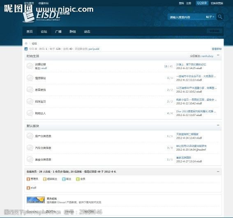This screenshot has height=218, width=233.
Task: Click the Discuz official forum banner thumbnail
Action: click(x=36, y=200)
